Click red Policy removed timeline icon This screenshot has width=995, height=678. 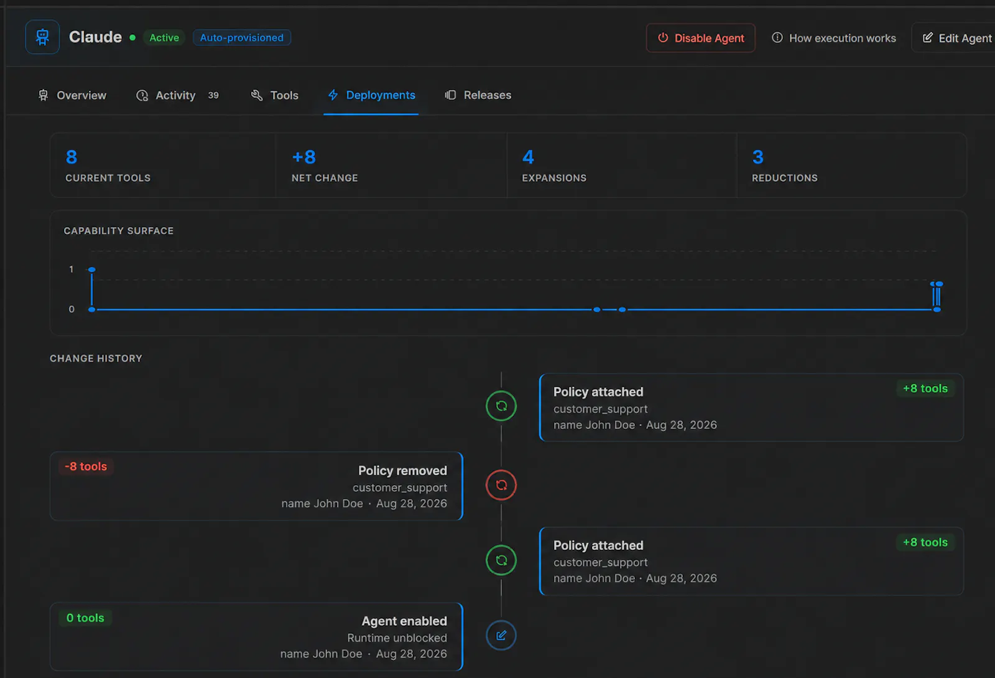(x=501, y=485)
